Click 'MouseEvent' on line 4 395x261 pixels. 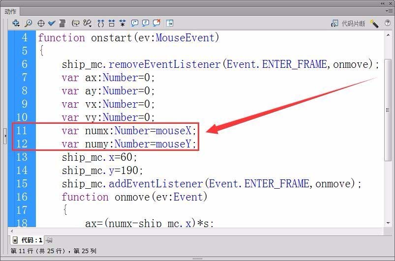tap(185, 38)
